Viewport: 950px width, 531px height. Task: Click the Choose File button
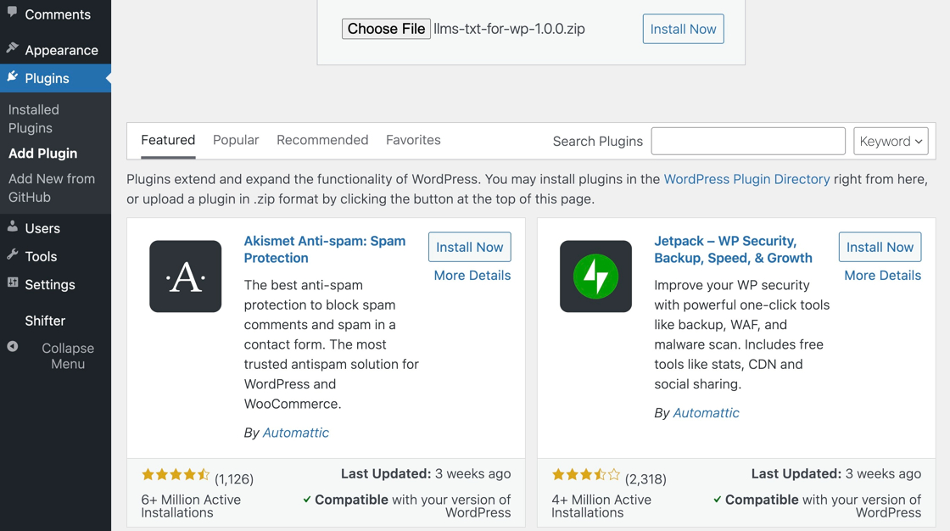click(386, 29)
